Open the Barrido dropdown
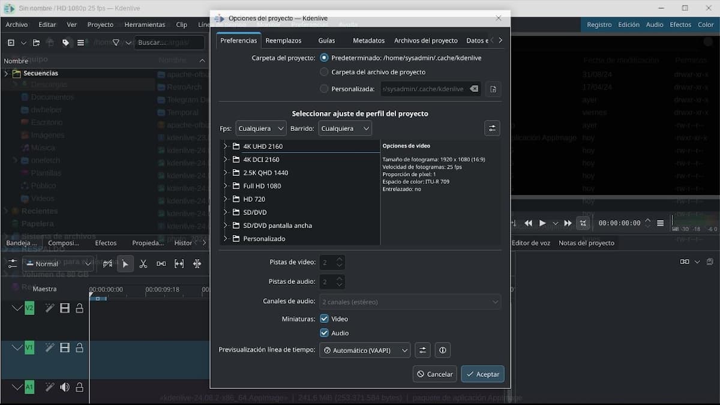This screenshot has width=720, height=405. click(345, 128)
